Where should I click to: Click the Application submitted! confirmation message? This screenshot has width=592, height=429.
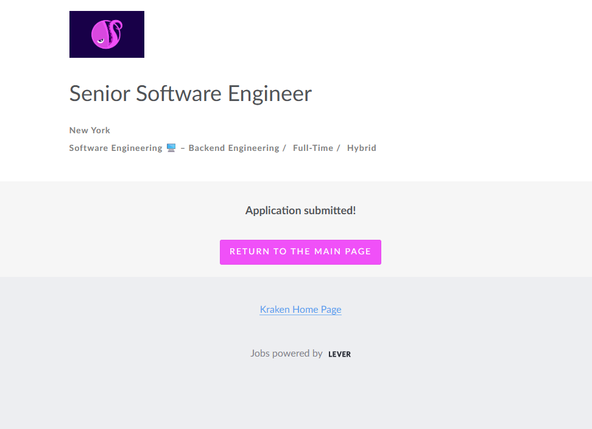click(300, 211)
